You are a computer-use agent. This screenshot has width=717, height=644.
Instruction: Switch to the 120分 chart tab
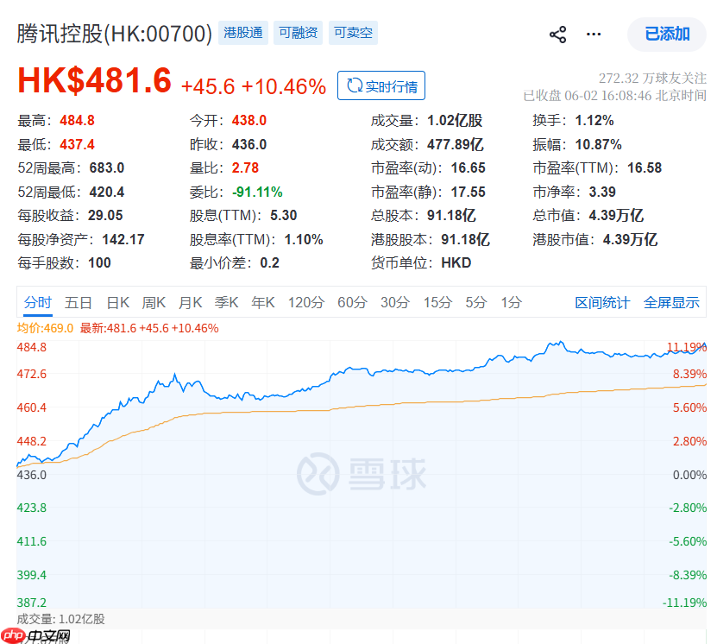click(306, 302)
